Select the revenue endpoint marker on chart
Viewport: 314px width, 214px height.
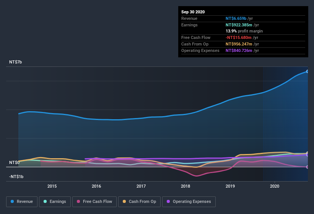[x=307, y=71]
